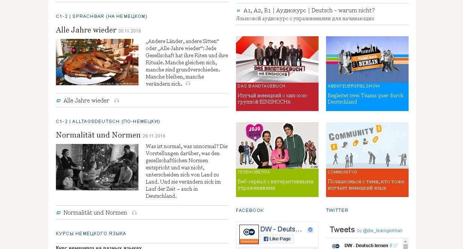This screenshot has height=249, width=463.
Task: Open 'Normalität und Normen' article headline
Action: (98, 135)
